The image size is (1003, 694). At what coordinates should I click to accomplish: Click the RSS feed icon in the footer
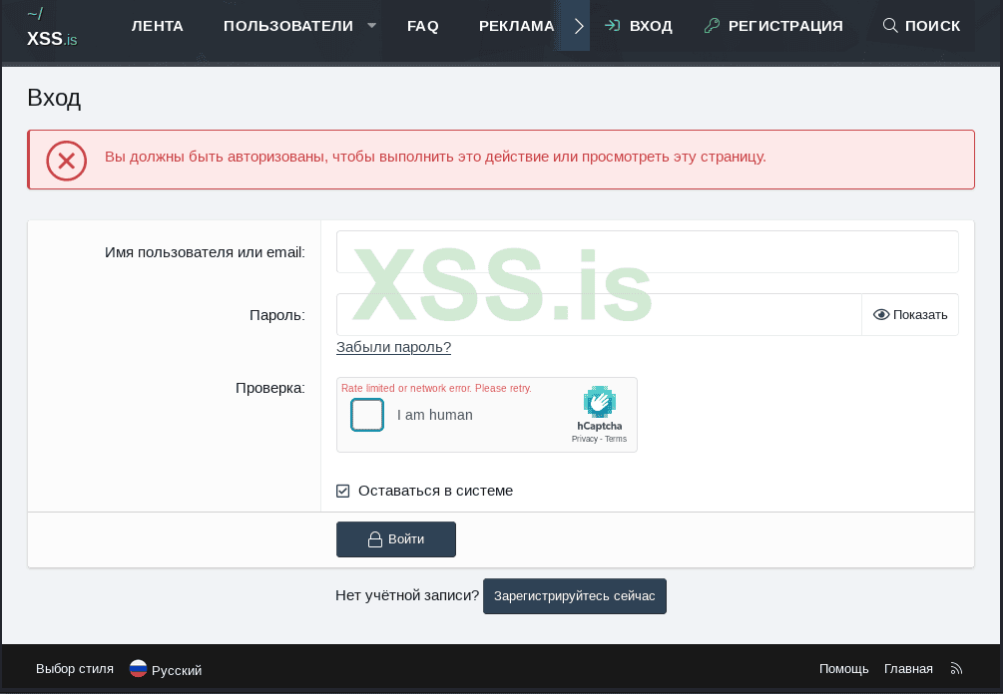956,669
